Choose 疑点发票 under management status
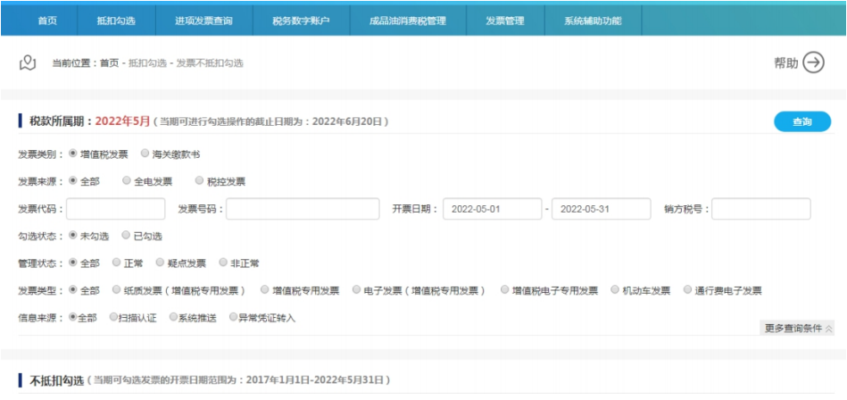847x400 pixels. click(160, 262)
